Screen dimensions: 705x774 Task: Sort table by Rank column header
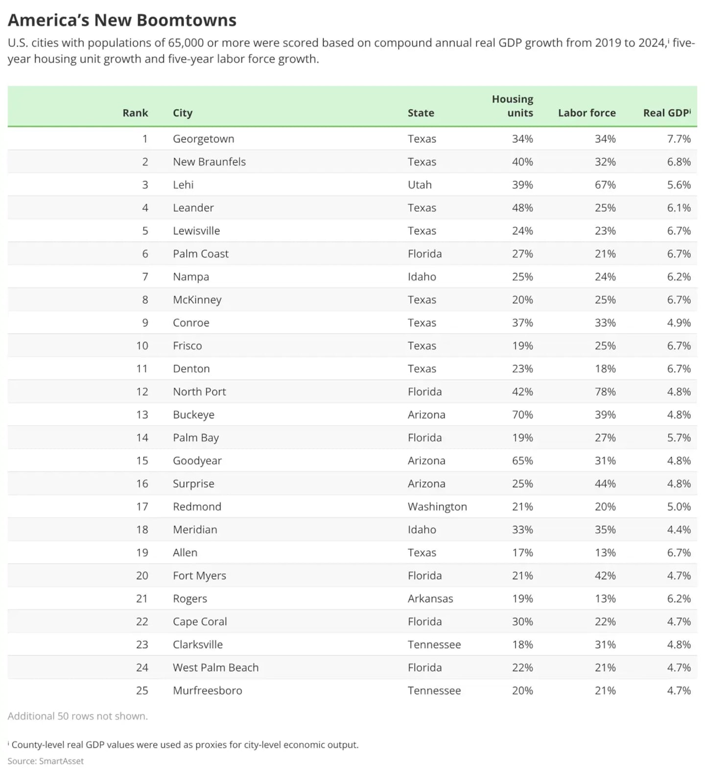coord(135,113)
